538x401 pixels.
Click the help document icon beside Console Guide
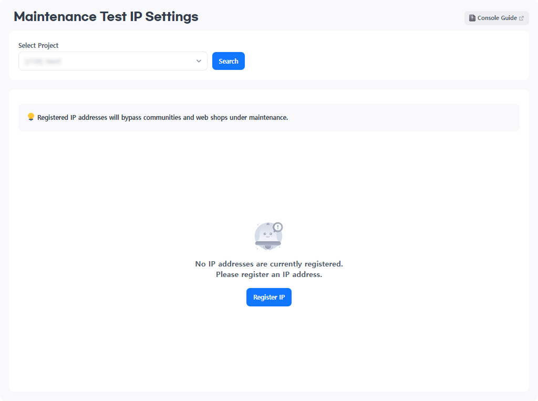click(472, 18)
